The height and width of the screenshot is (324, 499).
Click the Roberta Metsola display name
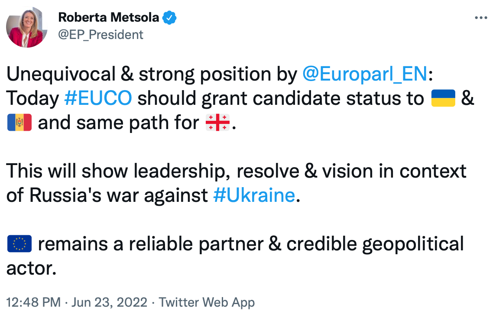[x=109, y=18]
